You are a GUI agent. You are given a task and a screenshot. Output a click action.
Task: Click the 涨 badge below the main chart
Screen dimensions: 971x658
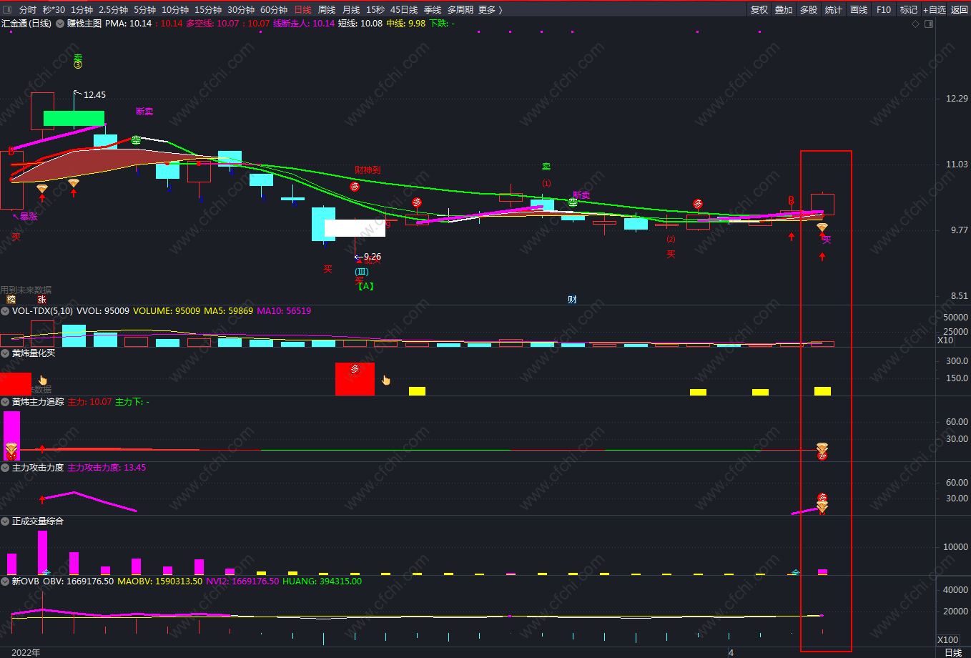[41, 300]
